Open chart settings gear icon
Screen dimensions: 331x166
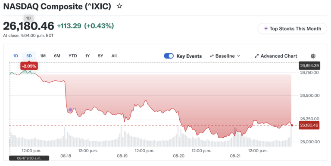click(x=313, y=56)
